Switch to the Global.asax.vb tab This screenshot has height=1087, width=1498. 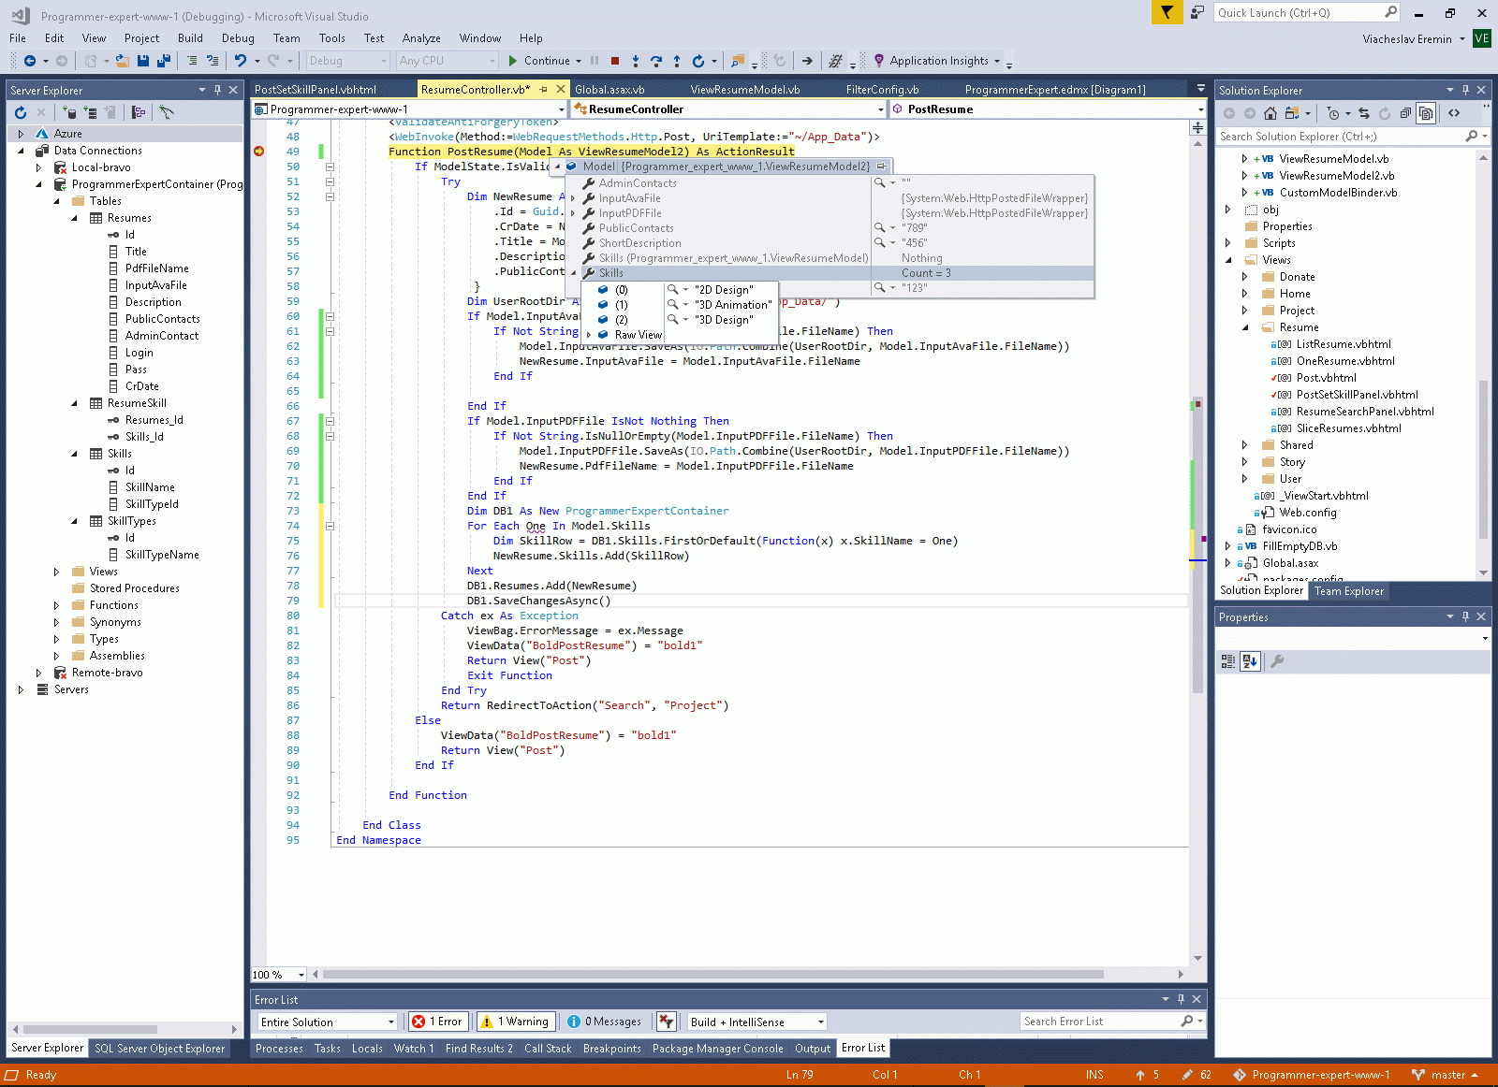(609, 90)
